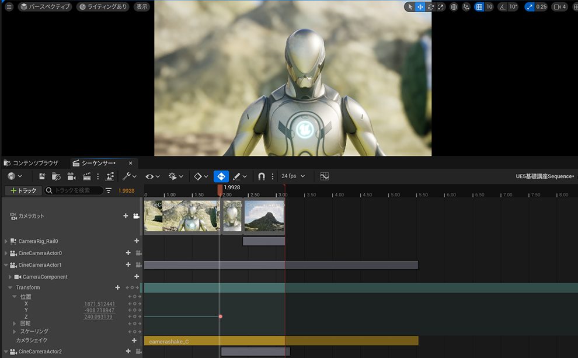Toggle the auto-key button in sequencer toolbar
Image resolution: width=578 pixels, height=358 pixels.
pos(221,176)
